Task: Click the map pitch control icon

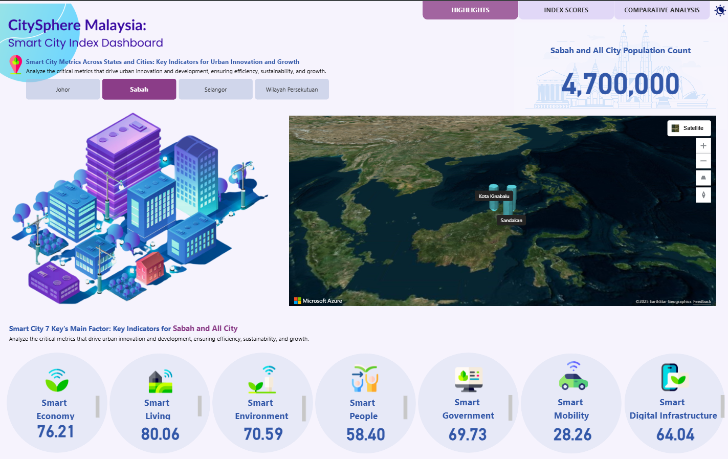Action: (x=703, y=178)
